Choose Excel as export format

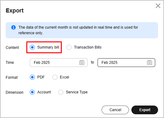55,77
